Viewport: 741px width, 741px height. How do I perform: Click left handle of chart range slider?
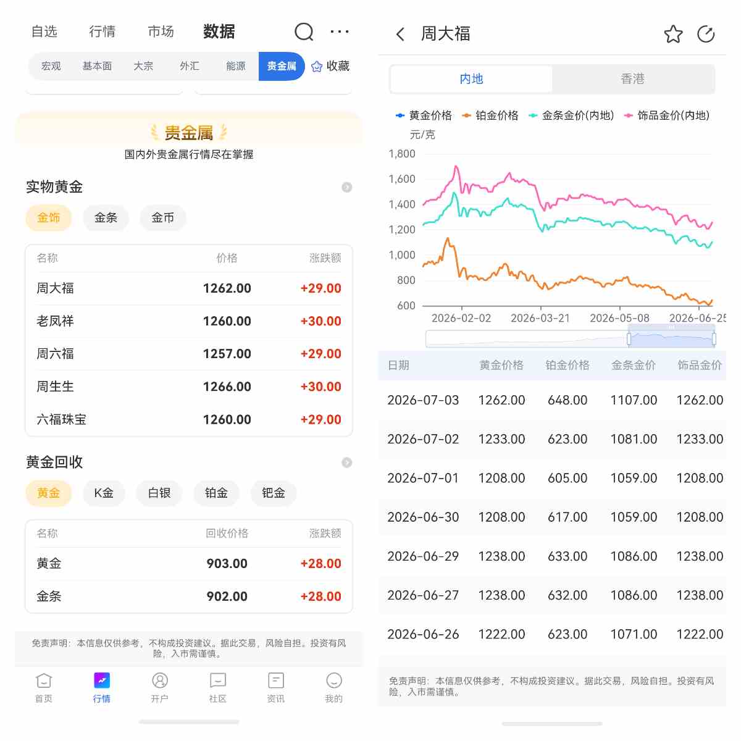(x=629, y=338)
